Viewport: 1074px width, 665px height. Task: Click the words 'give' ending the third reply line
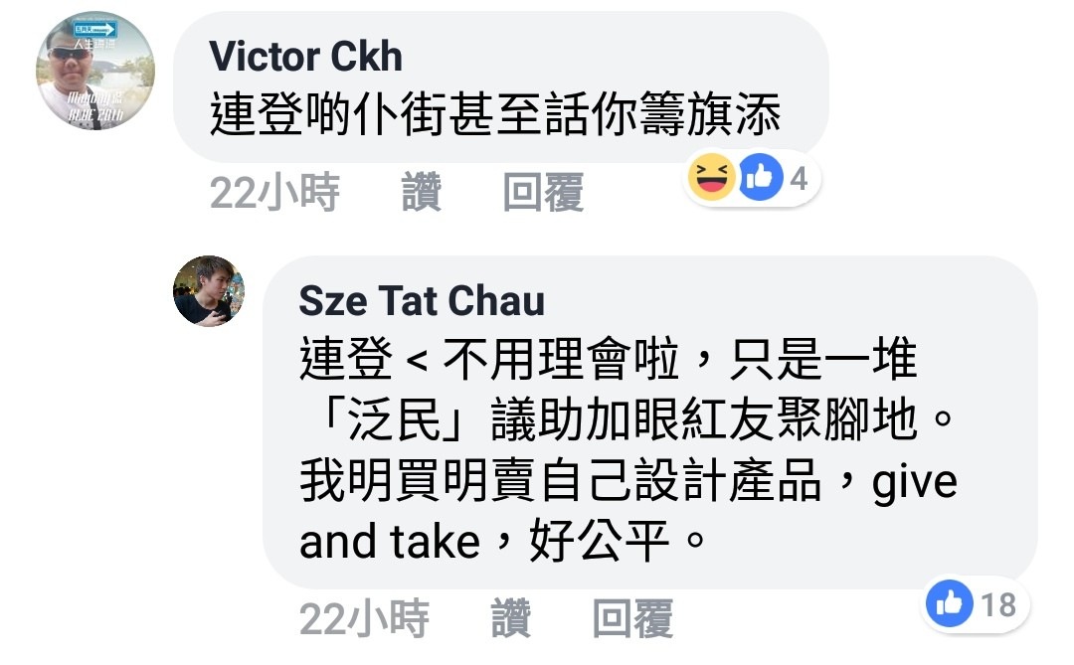tap(915, 482)
